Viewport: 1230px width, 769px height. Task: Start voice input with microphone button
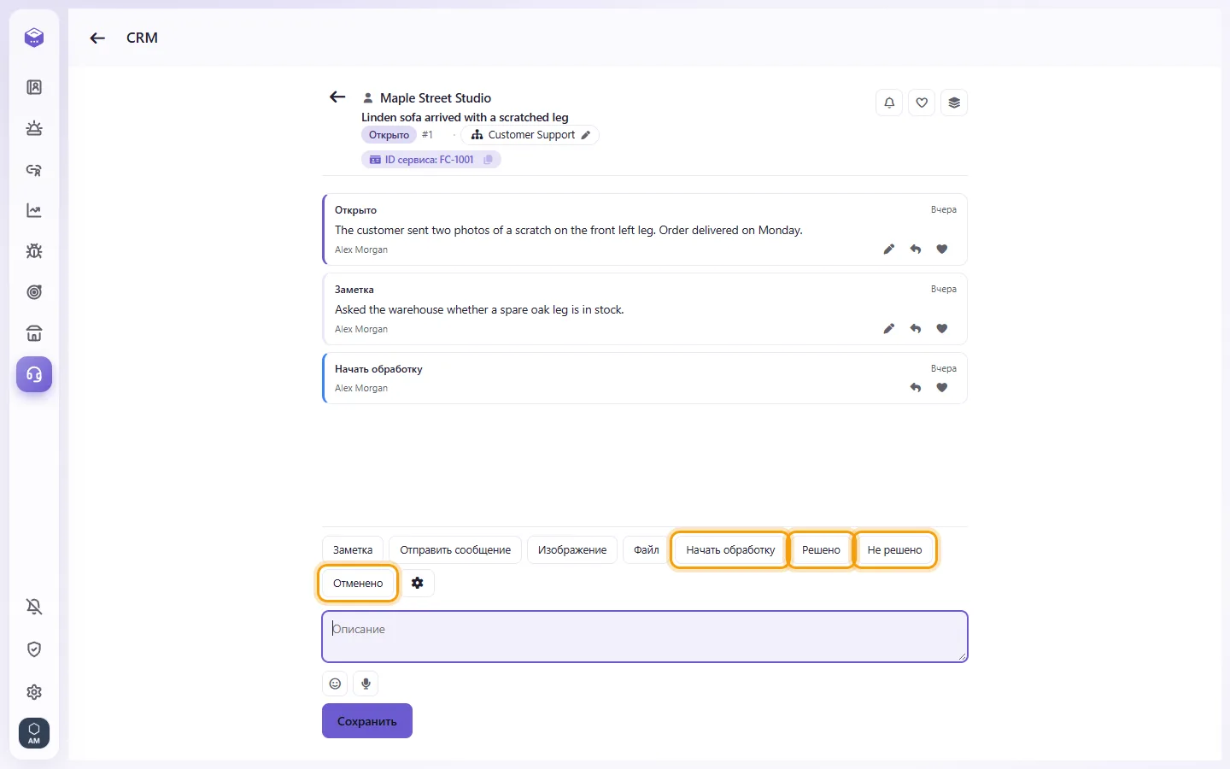coord(366,684)
